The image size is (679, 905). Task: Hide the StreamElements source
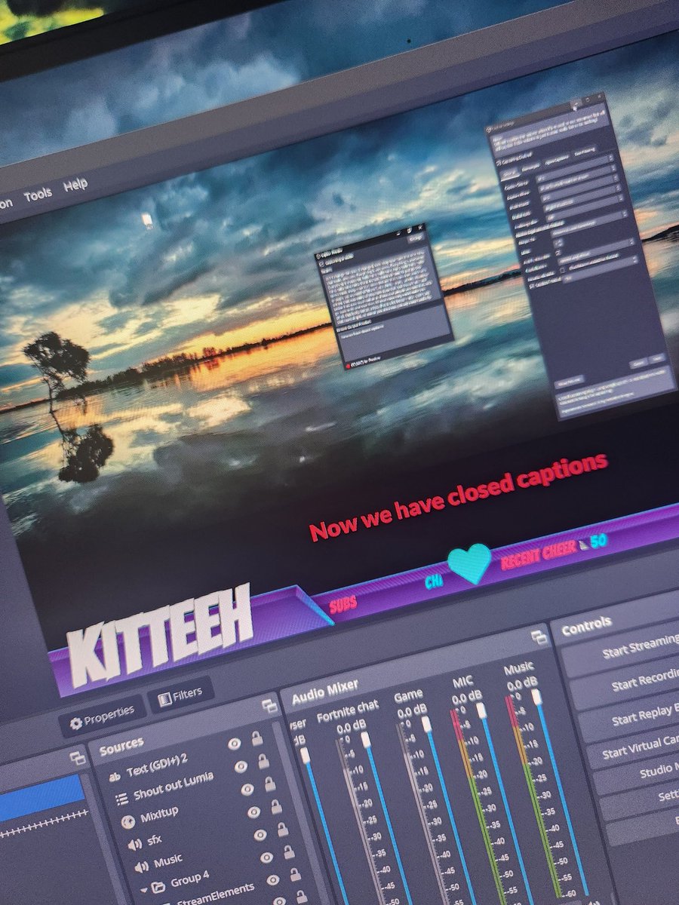point(272,879)
